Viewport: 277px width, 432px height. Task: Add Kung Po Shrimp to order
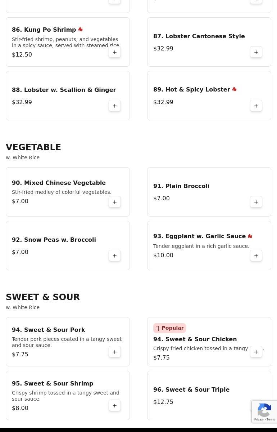pos(115,52)
